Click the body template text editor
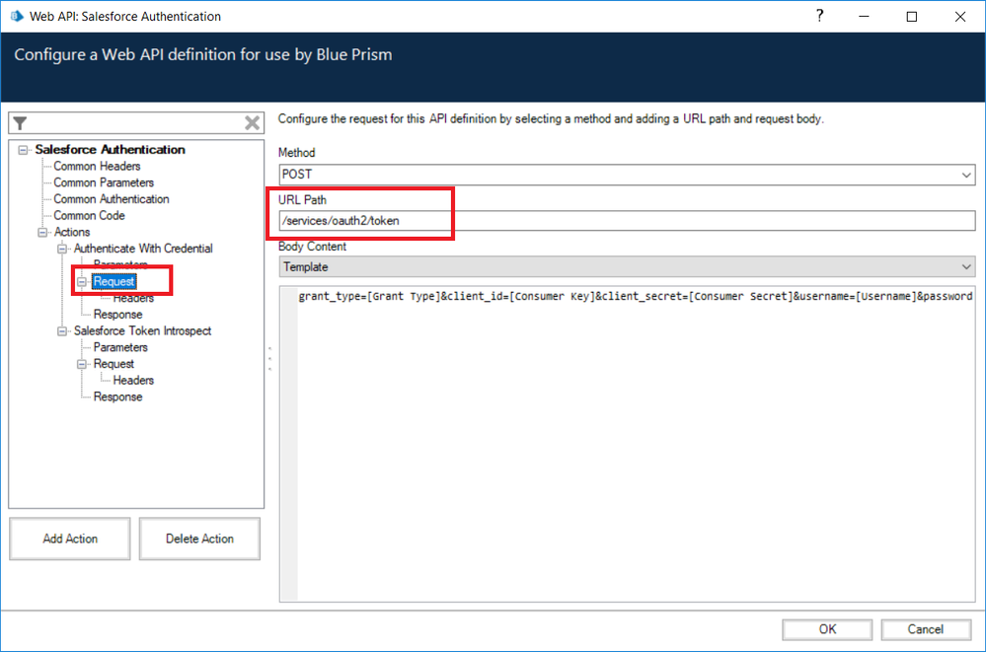The height and width of the screenshot is (652, 986). 627,444
